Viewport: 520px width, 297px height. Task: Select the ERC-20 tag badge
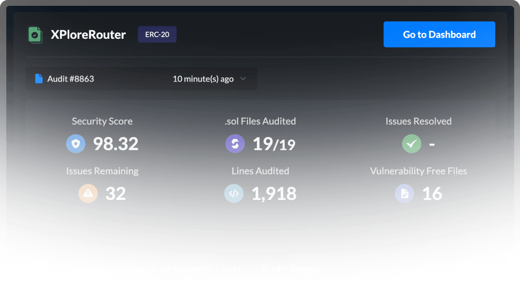(x=157, y=34)
